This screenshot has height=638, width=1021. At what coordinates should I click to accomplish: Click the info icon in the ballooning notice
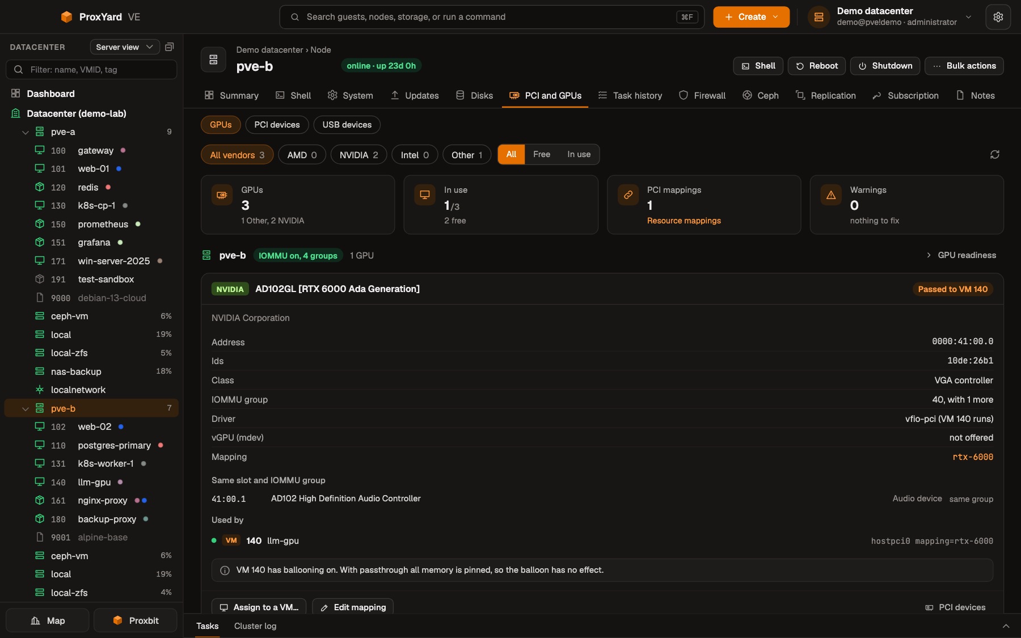tap(225, 570)
